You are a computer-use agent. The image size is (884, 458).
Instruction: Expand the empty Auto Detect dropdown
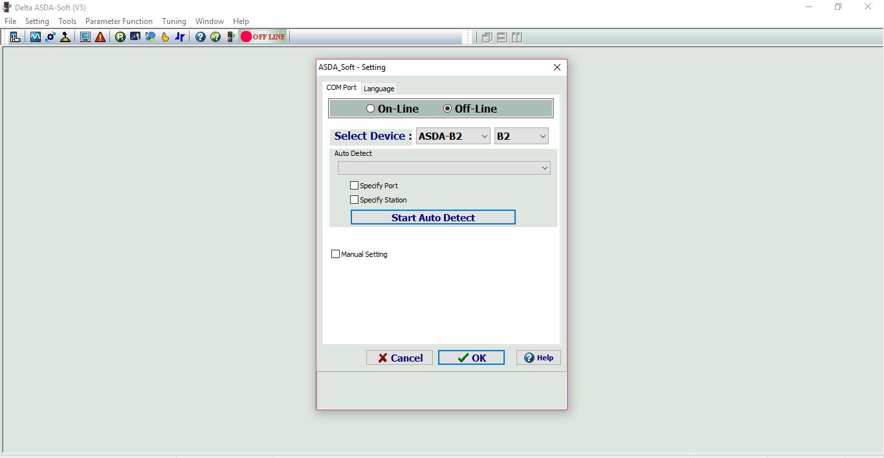444,168
